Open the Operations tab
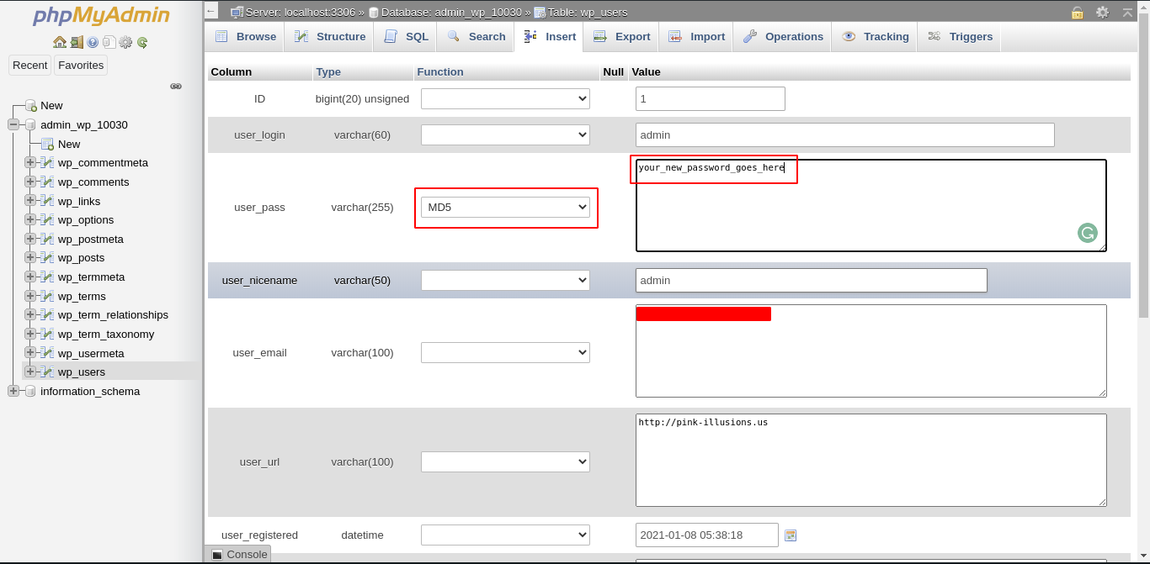The image size is (1150, 564). click(x=783, y=36)
